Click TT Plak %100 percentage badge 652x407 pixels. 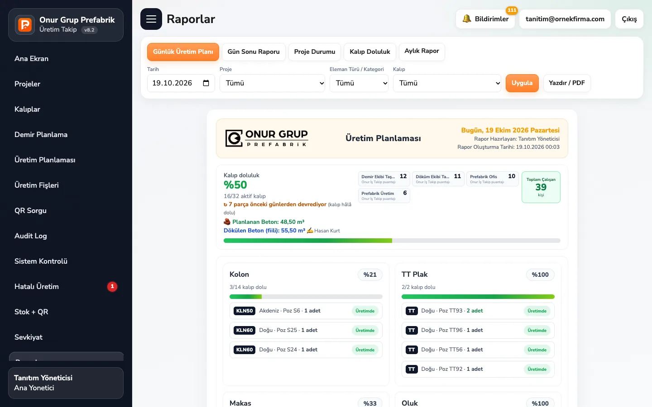[540, 274]
